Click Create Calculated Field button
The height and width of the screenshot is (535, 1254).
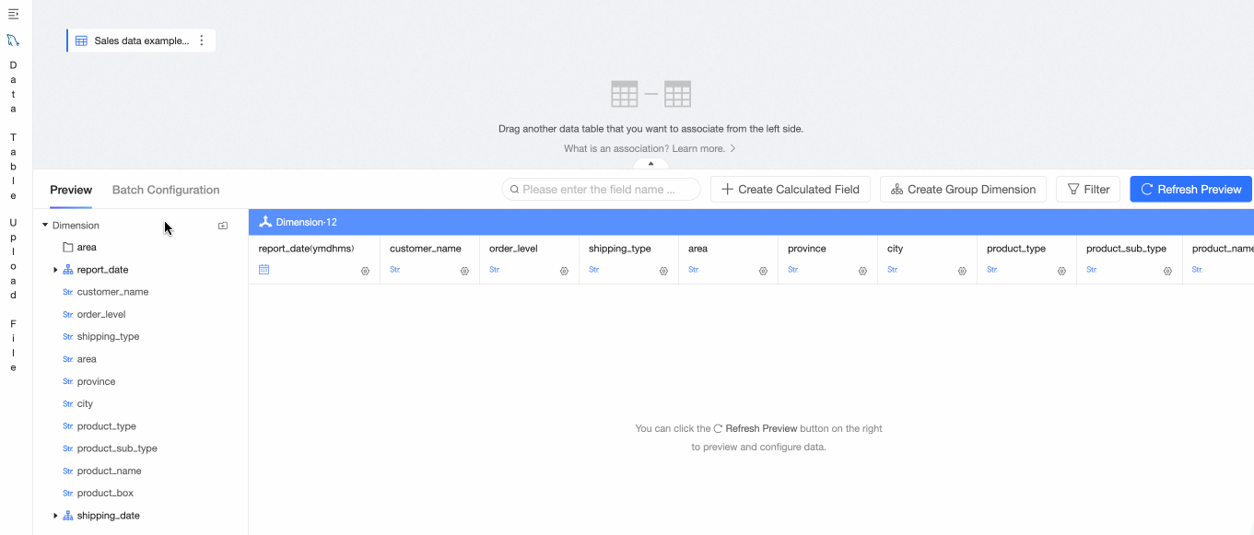791,189
